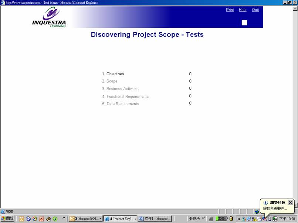The image size is (298, 223).
Task: Click the Quit link in header
Action: coord(255,10)
